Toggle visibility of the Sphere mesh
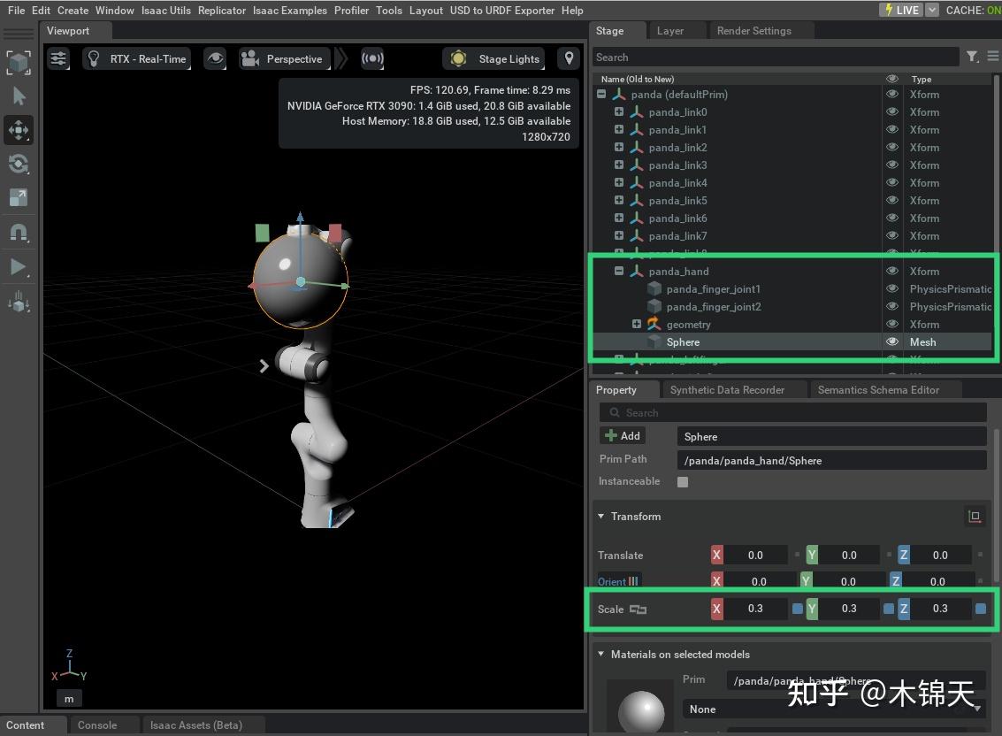 891,341
